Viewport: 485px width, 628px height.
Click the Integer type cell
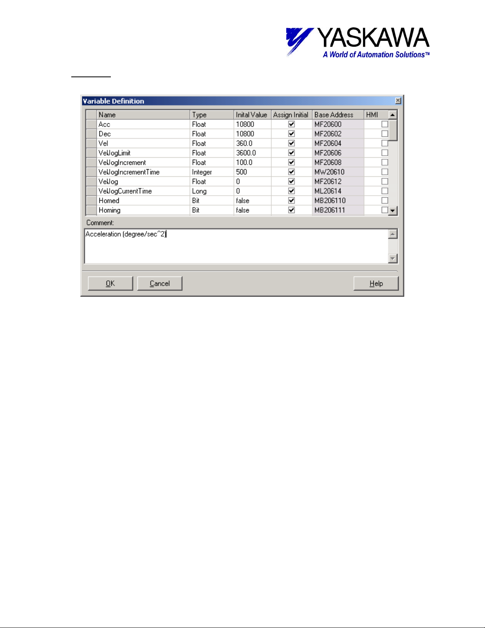[x=212, y=172]
